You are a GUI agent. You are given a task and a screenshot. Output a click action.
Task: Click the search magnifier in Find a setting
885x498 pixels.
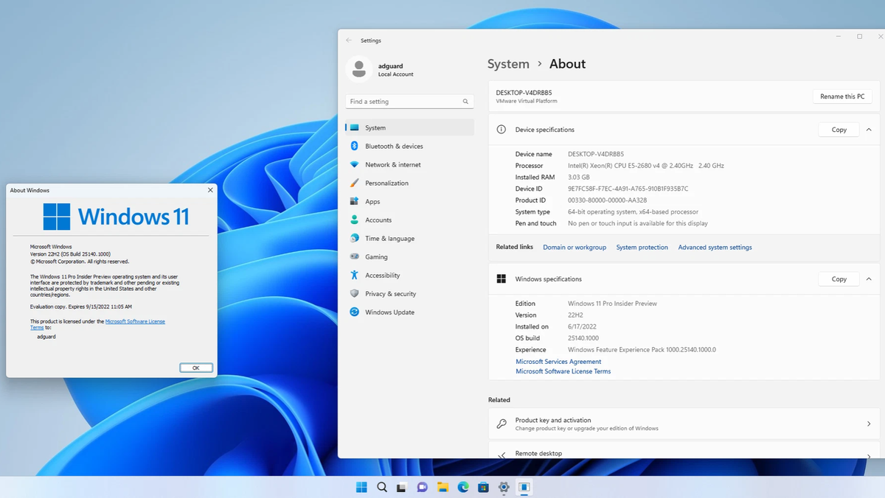coord(465,102)
